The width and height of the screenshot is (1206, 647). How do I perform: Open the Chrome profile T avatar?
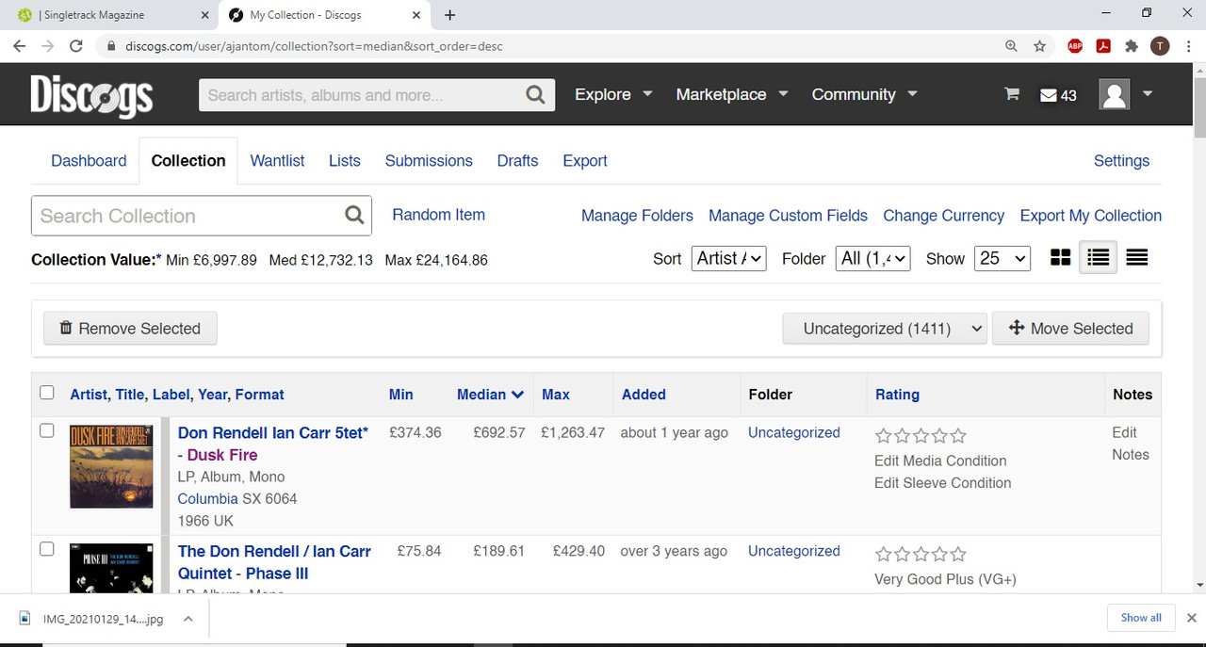pos(1160,46)
